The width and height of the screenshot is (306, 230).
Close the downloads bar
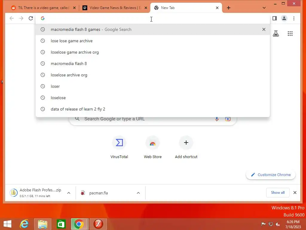295,193
